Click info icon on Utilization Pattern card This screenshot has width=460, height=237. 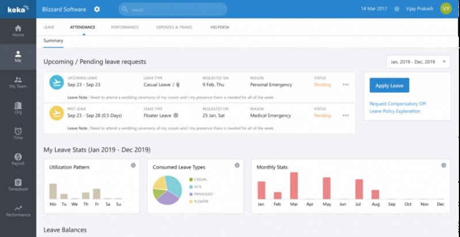(133, 165)
